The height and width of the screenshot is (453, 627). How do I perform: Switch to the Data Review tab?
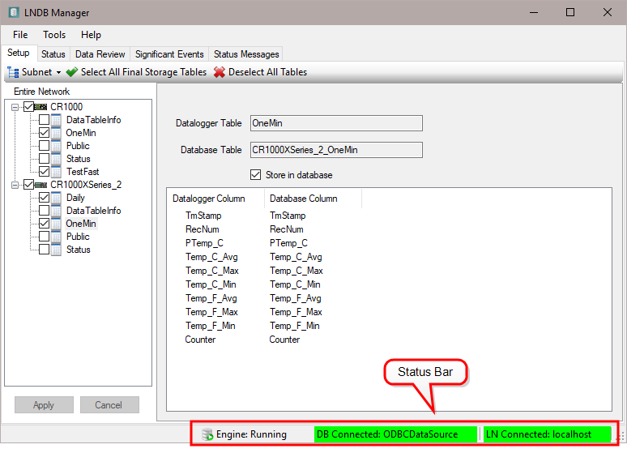pyautogui.click(x=100, y=54)
